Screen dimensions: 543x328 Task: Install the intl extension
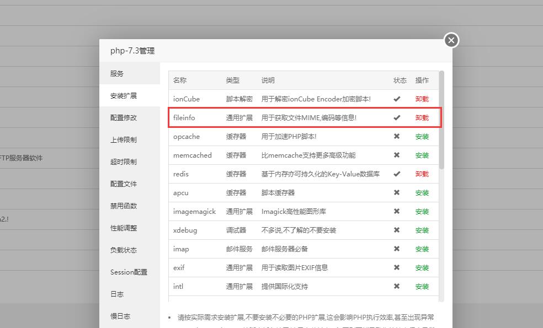pyautogui.click(x=422, y=287)
